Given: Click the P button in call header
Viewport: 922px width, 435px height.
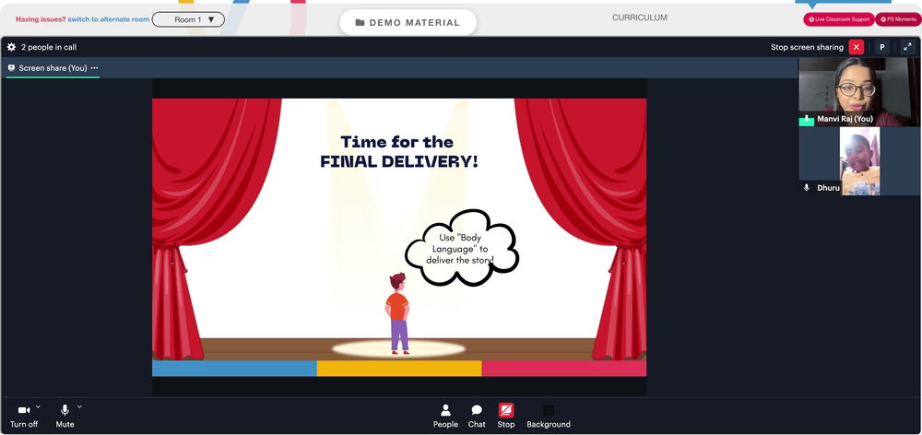Looking at the screenshot, I should 882,47.
